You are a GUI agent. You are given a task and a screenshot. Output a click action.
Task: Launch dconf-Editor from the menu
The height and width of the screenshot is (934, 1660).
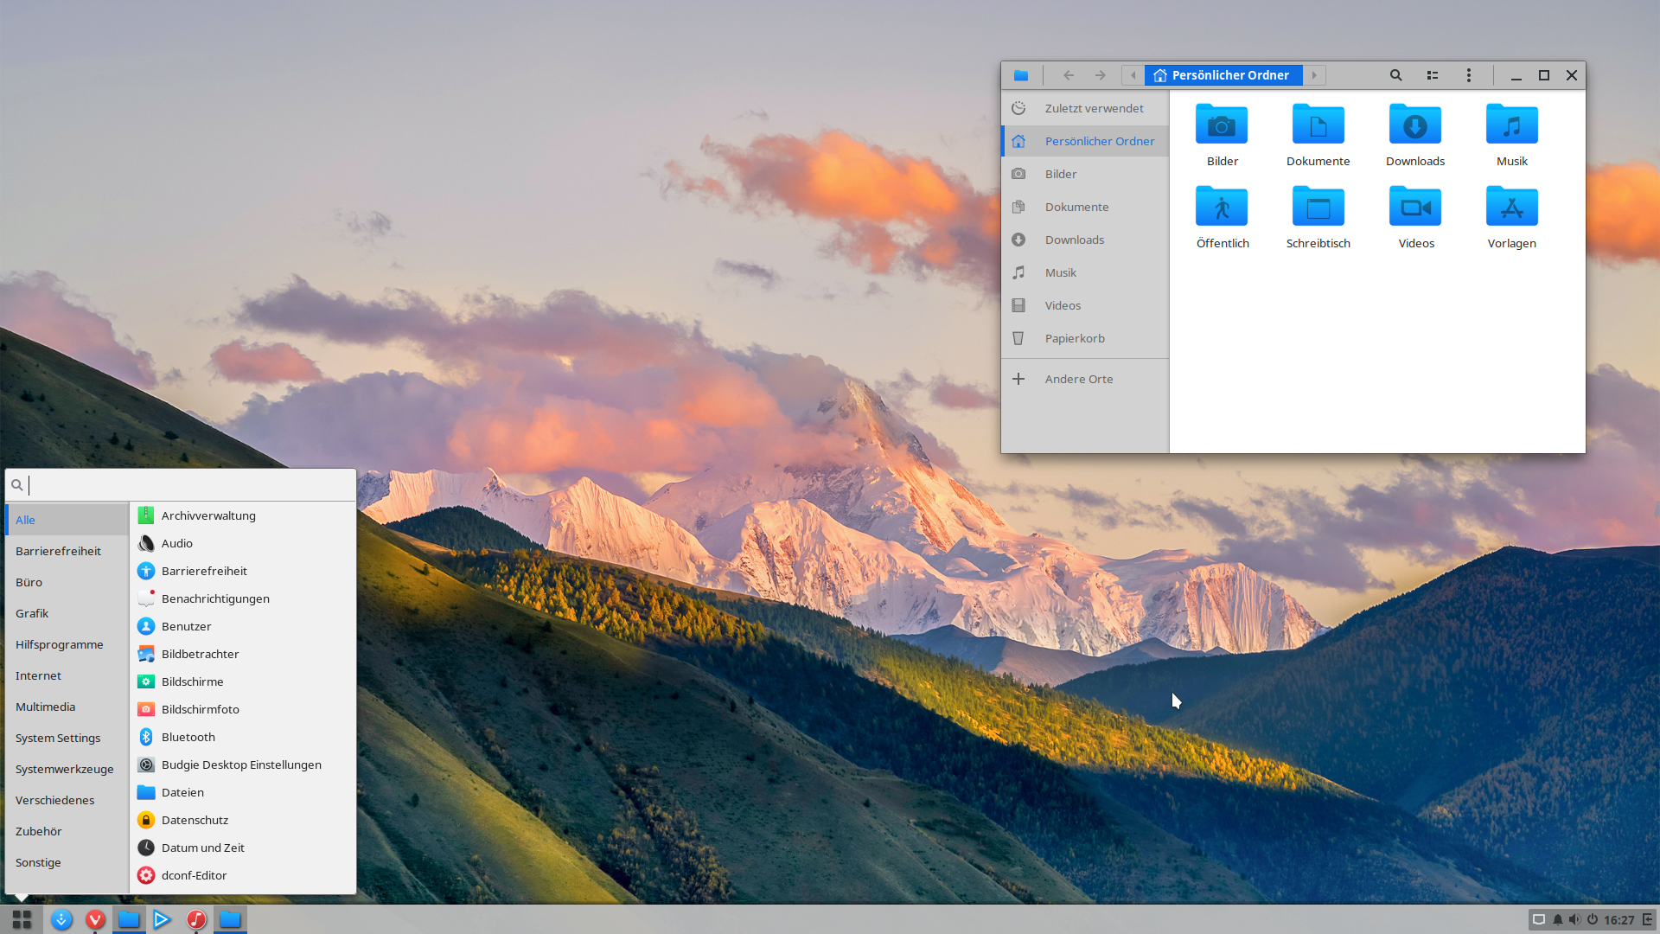(194, 875)
